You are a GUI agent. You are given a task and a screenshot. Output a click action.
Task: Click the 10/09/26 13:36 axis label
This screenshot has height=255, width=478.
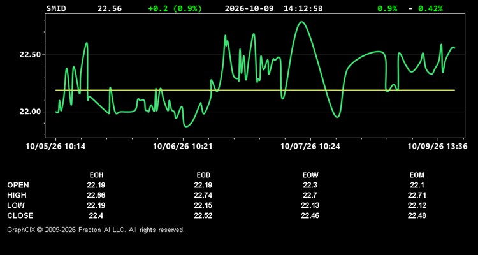(437, 147)
